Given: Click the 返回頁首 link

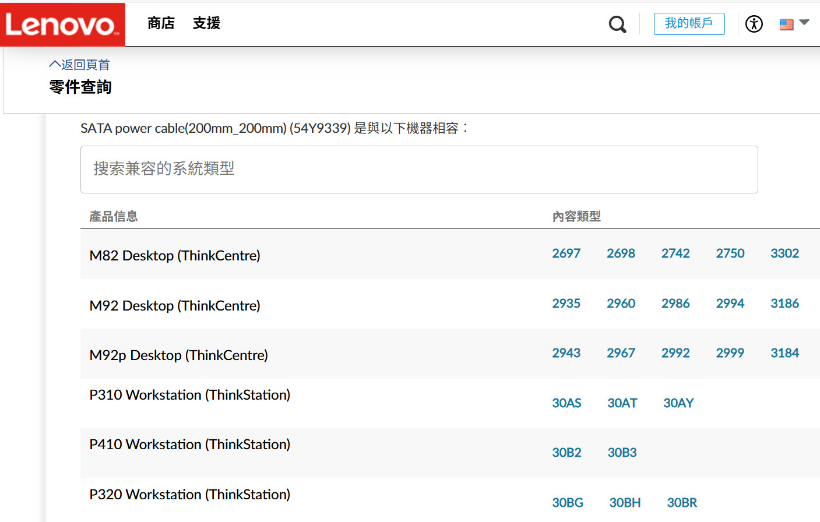Looking at the screenshot, I should tap(80, 65).
